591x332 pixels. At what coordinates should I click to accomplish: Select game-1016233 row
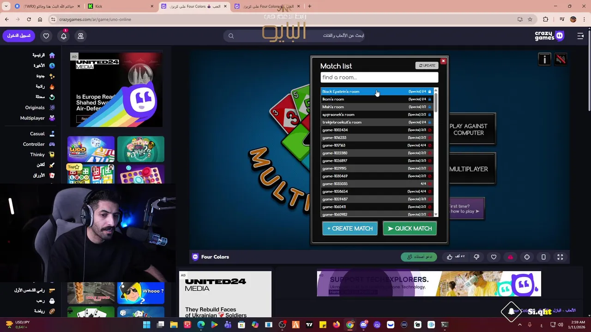click(377, 137)
